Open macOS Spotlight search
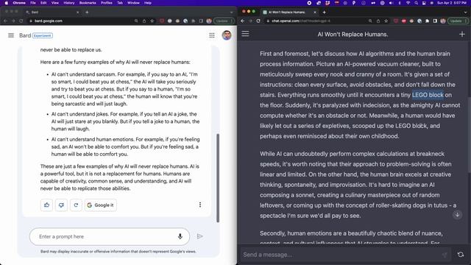Screen dimensions: 471x265 416,3
